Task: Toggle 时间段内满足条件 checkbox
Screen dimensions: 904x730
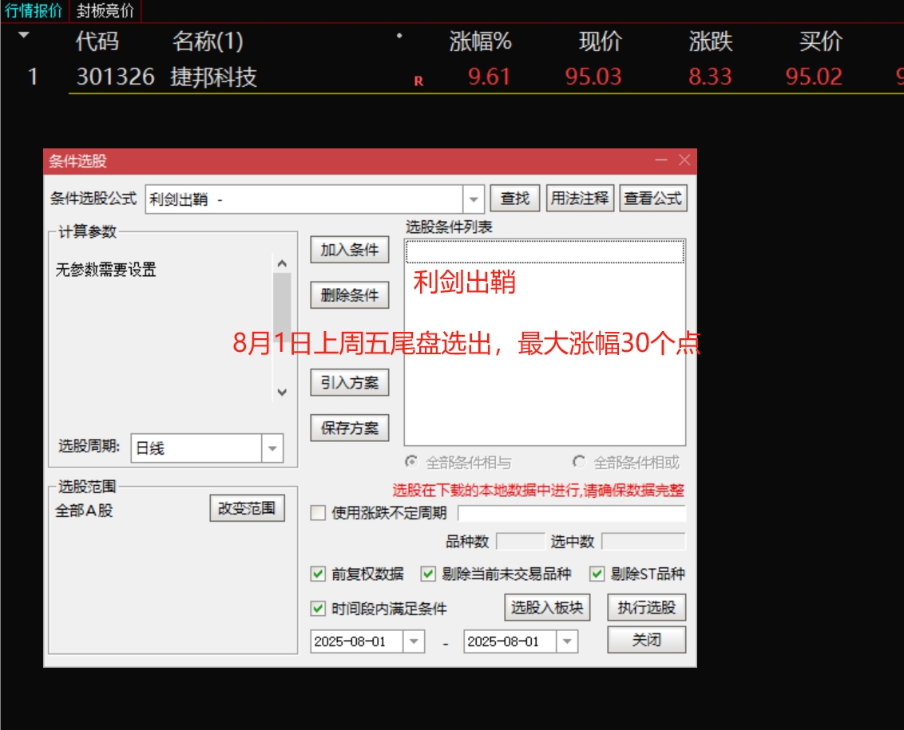Action: (319, 609)
